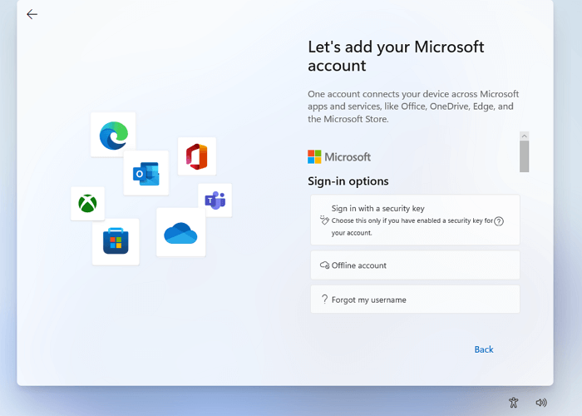582x416 pixels.
Task: Click the blue Back link
Action: (484, 349)
